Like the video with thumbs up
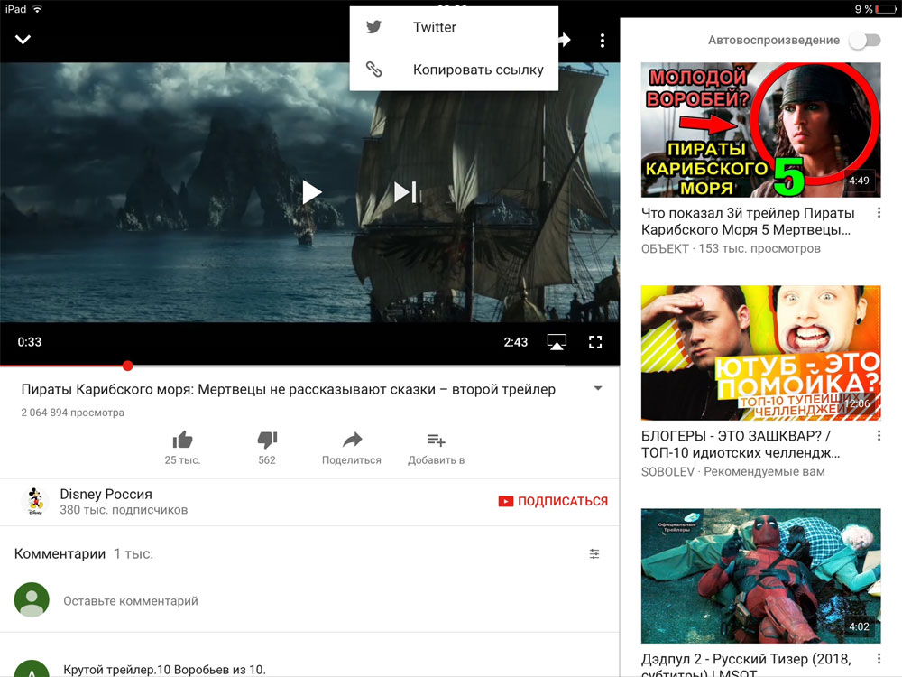This screenshot has height=677, width=902. [182, 448]
